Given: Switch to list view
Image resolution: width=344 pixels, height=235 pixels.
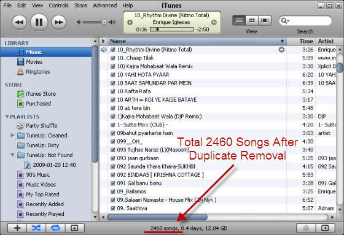Looking at the screenshot, I should tap(239, 21).
